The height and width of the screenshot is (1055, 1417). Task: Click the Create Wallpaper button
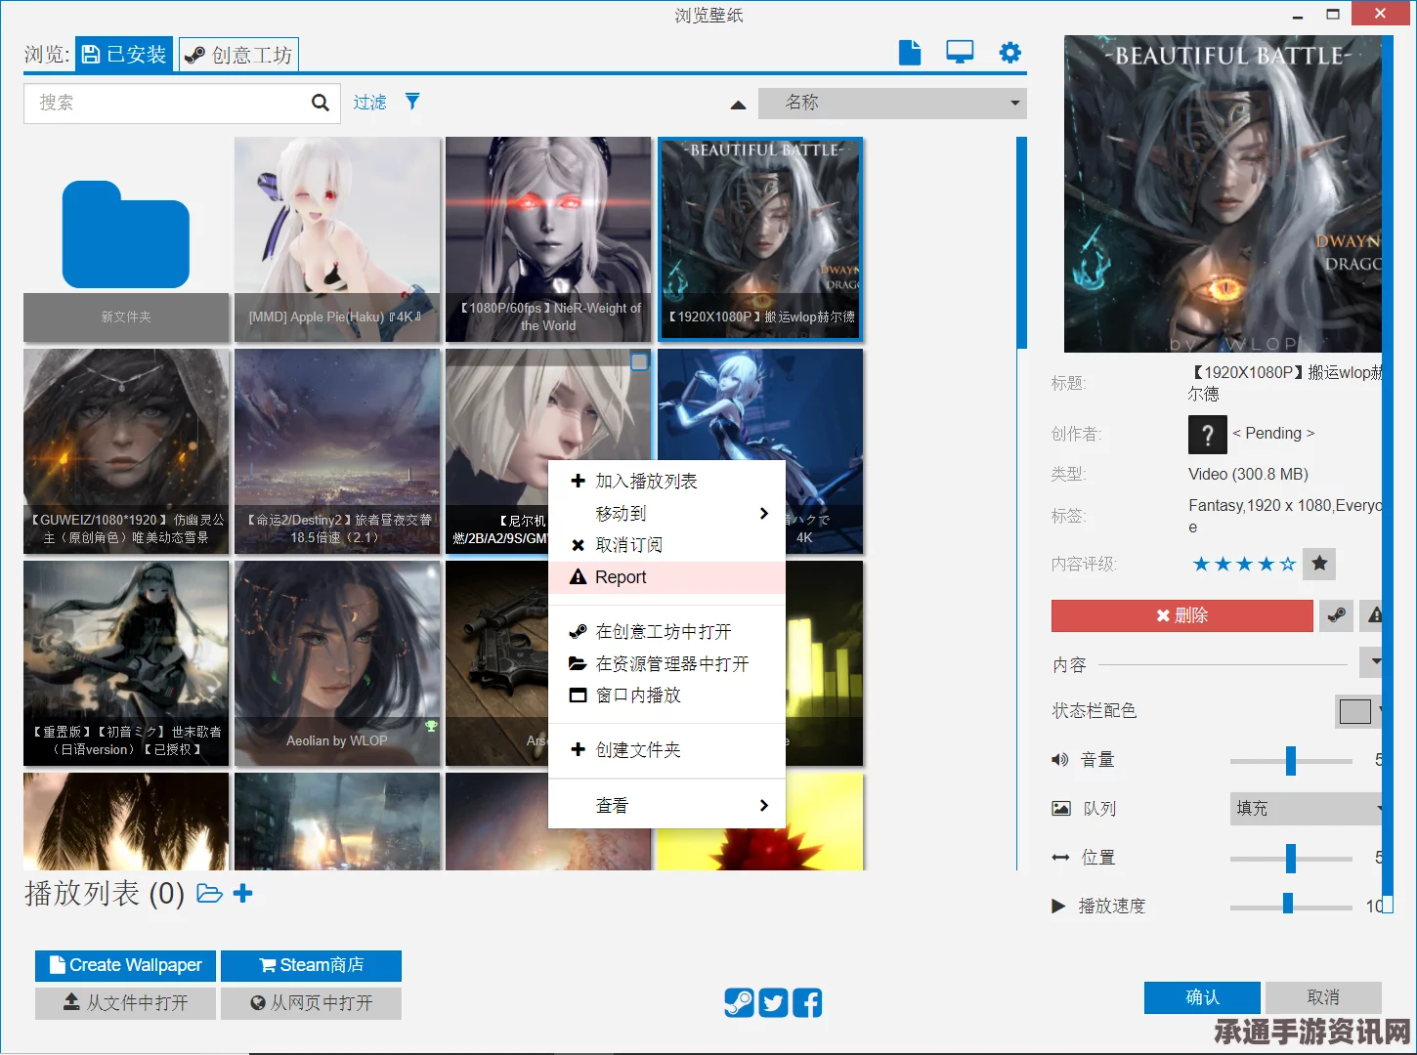(x=125, y=965)
